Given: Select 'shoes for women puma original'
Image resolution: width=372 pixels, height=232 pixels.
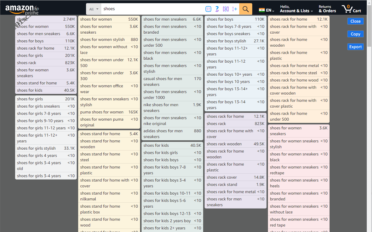Looking at the screenshot, I should point(109,122).
